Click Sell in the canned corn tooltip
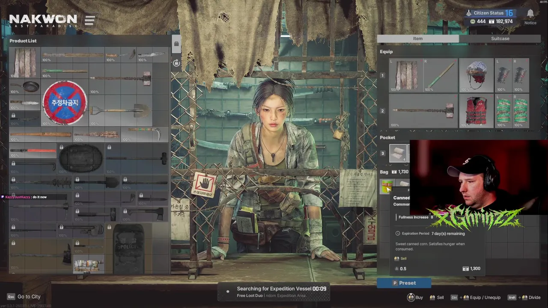This screenshot has height=308, width=548. [x=400, y=258]
